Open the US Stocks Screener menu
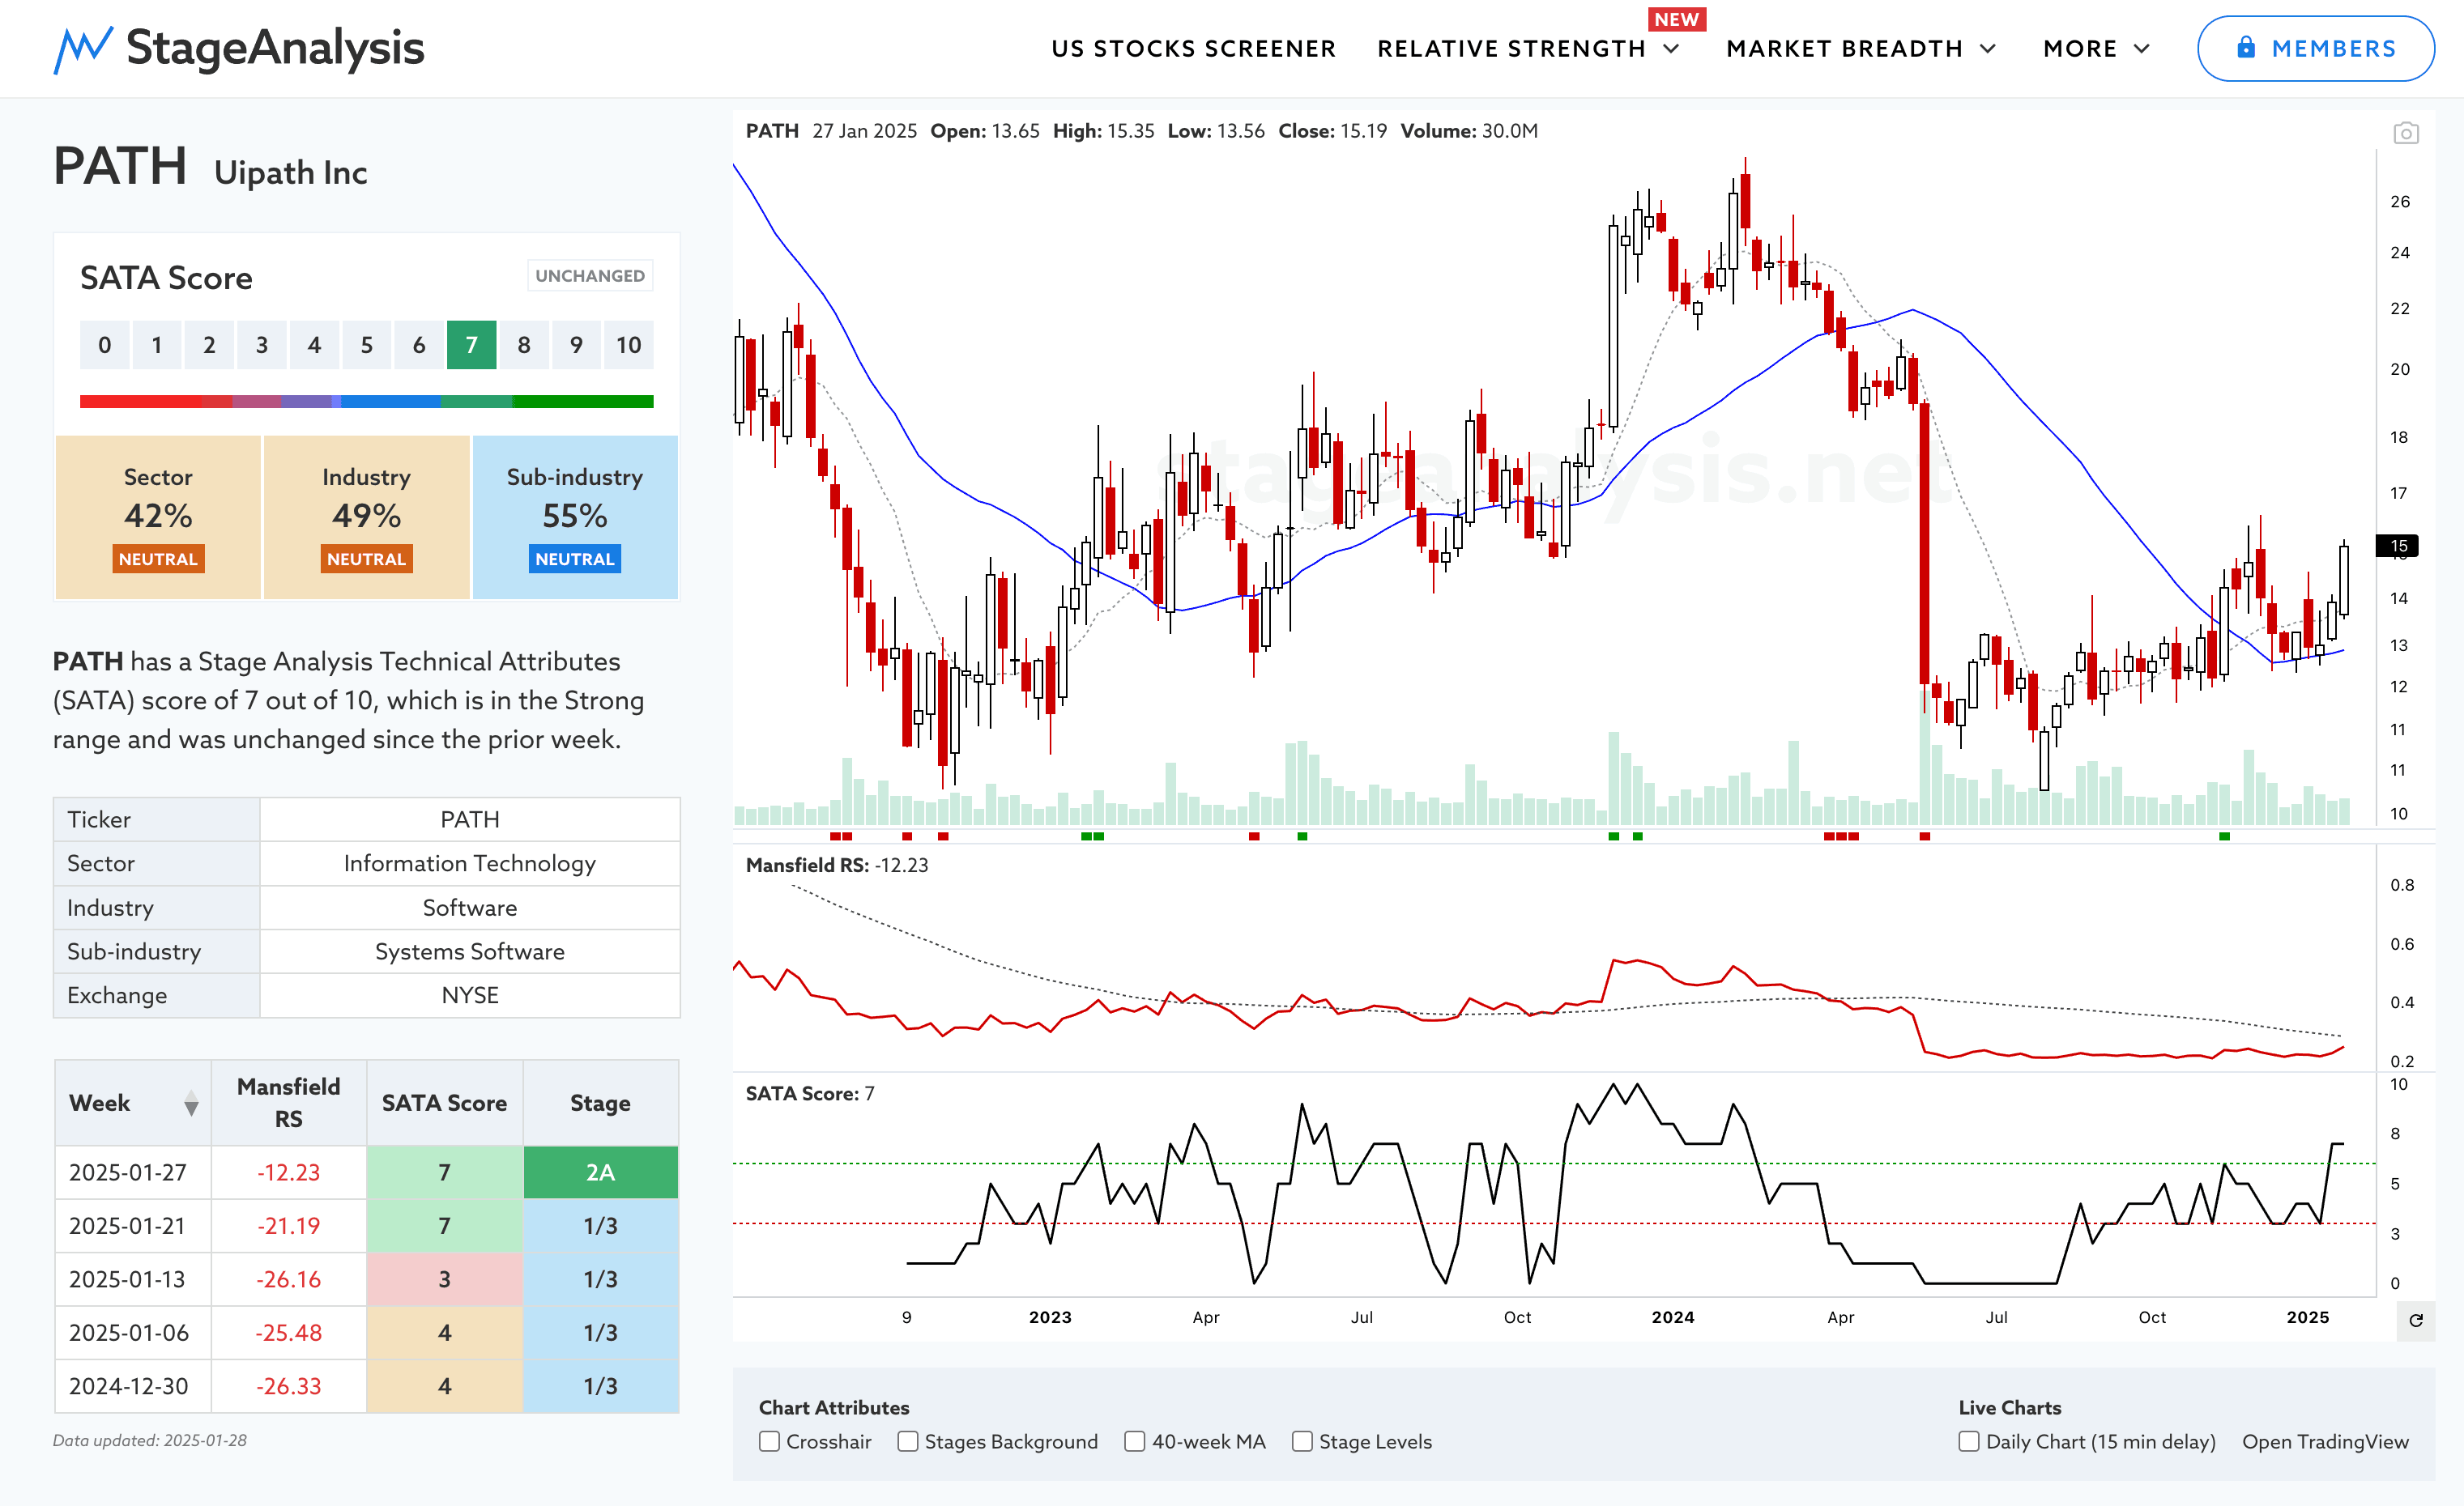Viewport: 2464px width, 1506px height. point(1193,49)
